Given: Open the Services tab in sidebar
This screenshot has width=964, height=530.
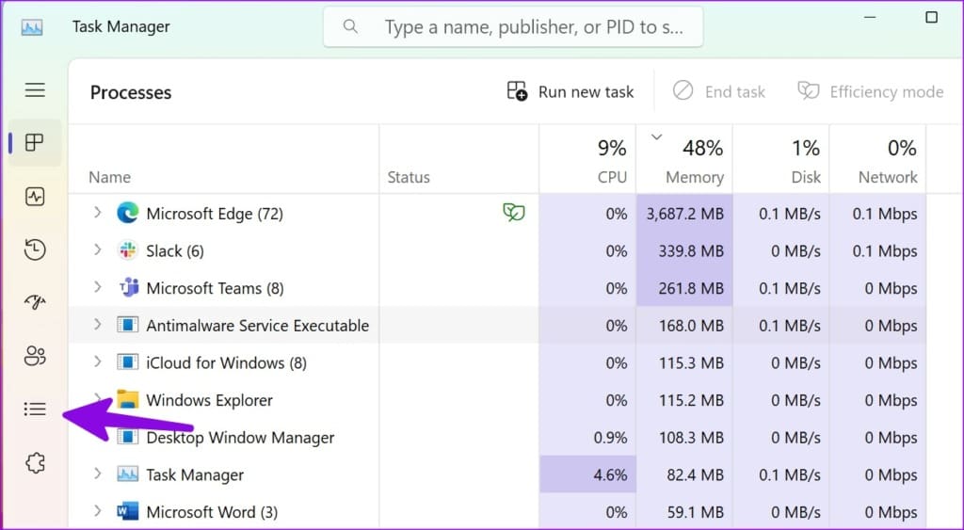Looking at the screenshot, I should [35, 462].
